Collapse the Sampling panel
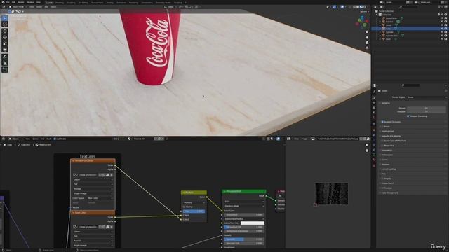This screenshot has width=449, height=252. (x=385, y=103)
